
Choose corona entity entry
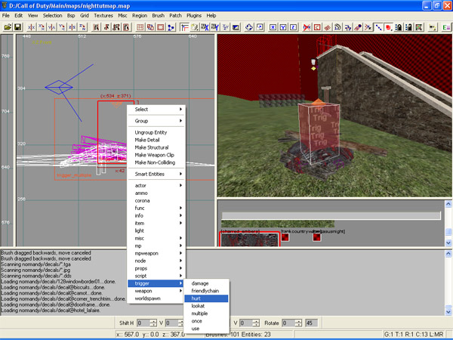click(156, 200)
